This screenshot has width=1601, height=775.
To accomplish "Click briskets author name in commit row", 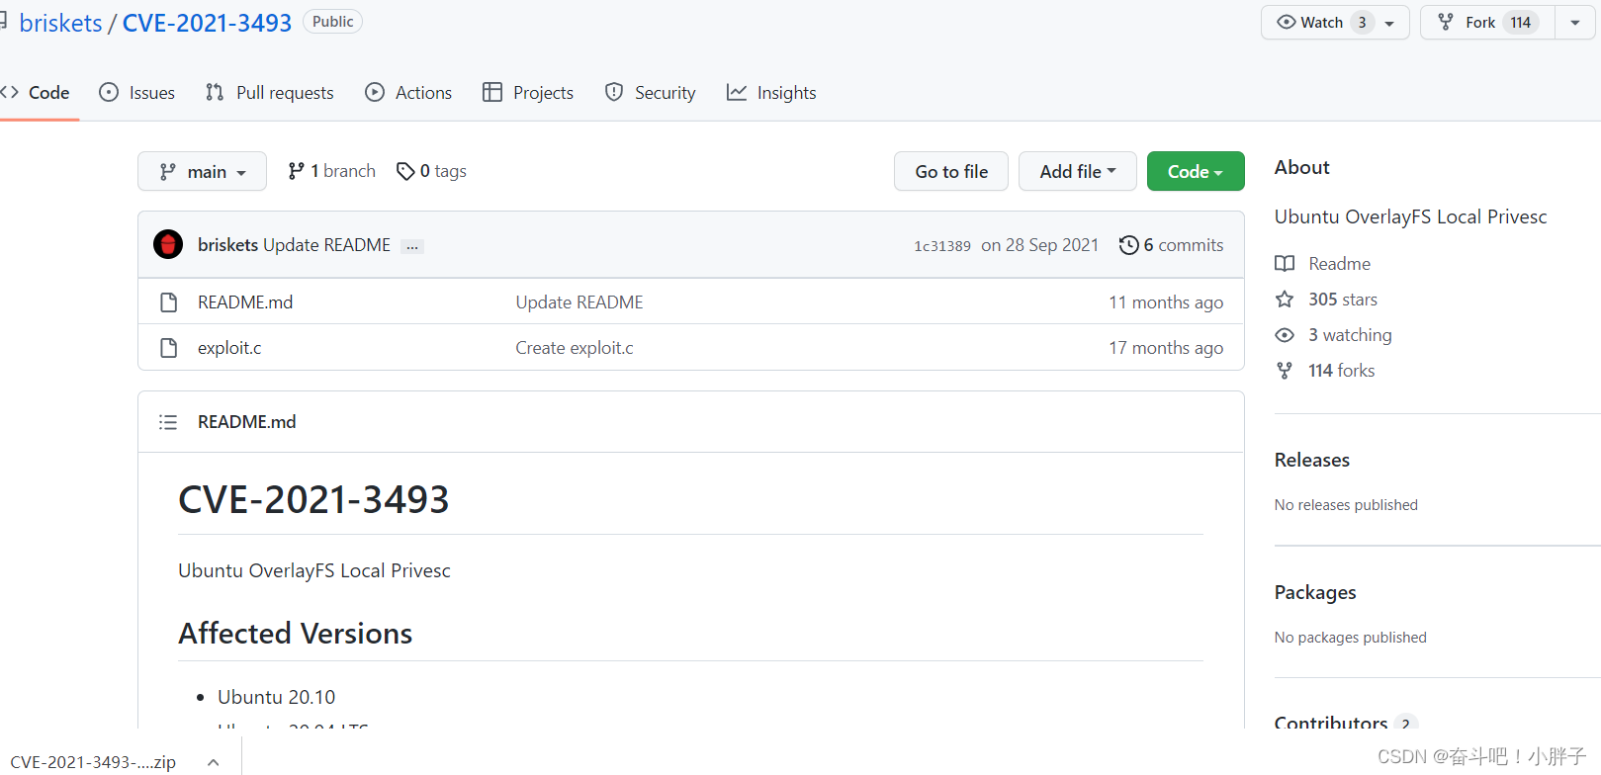I will coord(227,245).
